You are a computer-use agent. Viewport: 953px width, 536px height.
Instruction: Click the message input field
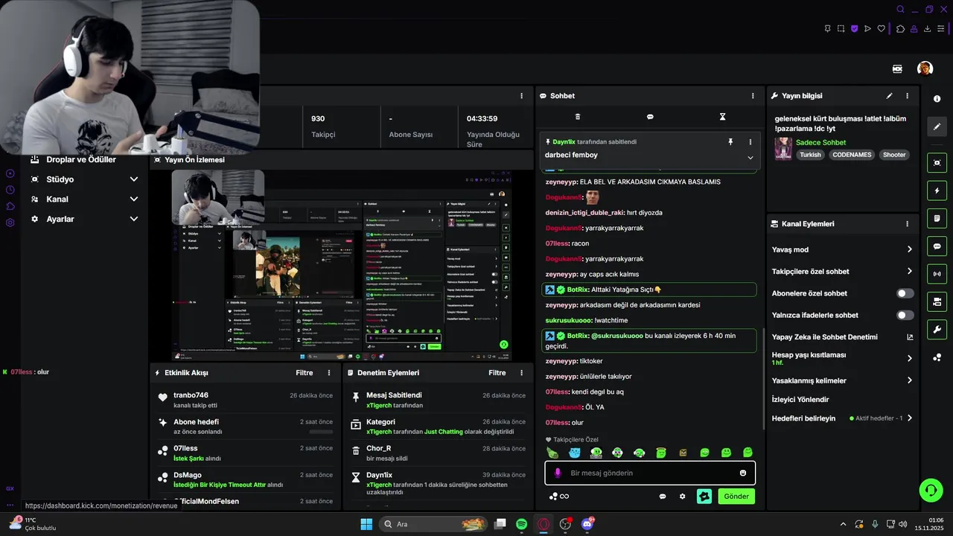pyautogui.click(x=650, y=473)
